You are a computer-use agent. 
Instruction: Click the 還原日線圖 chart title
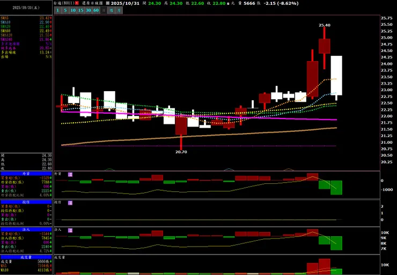(92, 3)
